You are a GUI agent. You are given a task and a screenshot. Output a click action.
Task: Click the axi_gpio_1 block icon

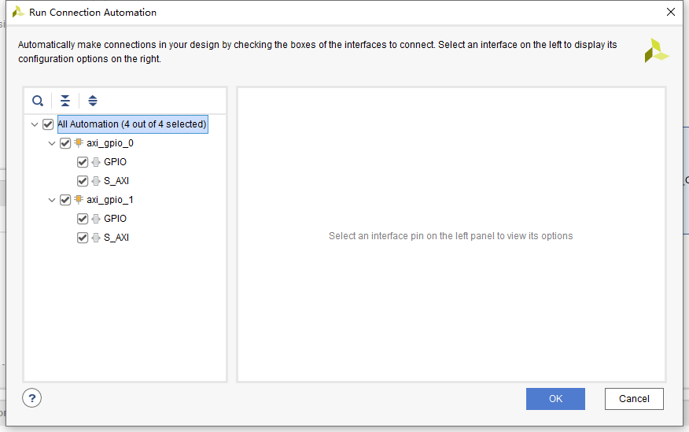tap(79, 200)
